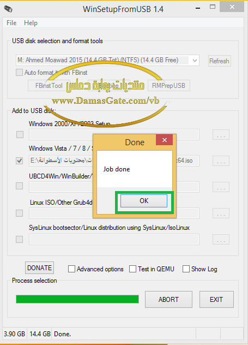The image size is (248, 345).
Task: Click the browse button for Linux ISO/Grub4dos row
Action: [x=221, y=213]
